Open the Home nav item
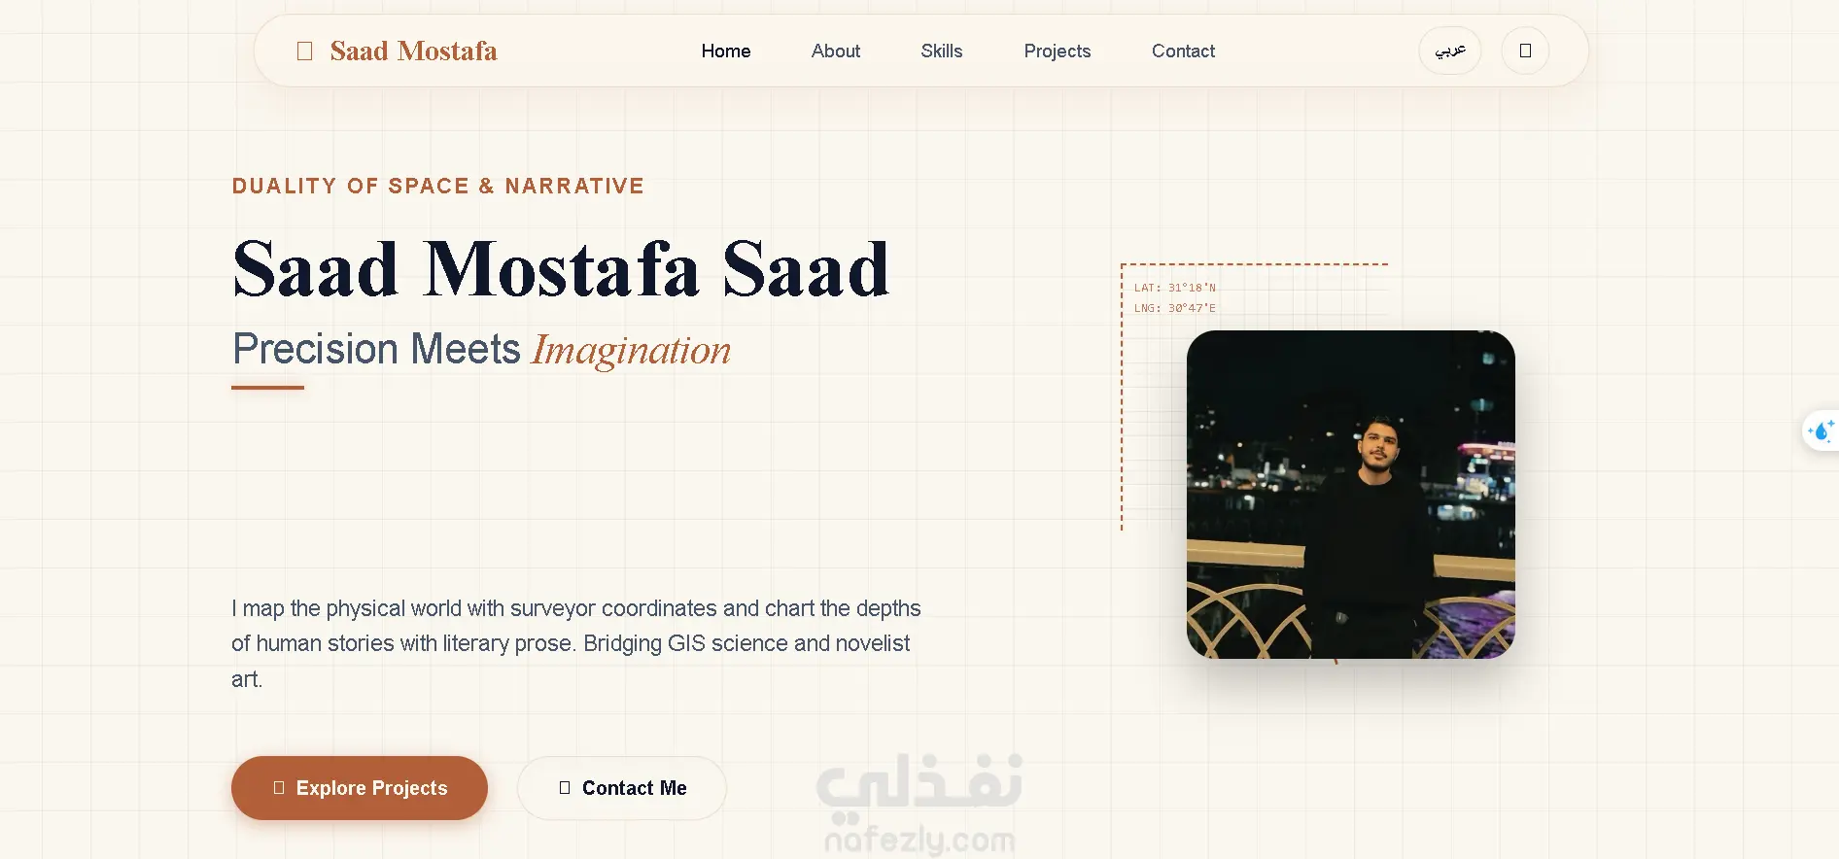The width and height of the screenshot is (1839, 859). [726, 51]
